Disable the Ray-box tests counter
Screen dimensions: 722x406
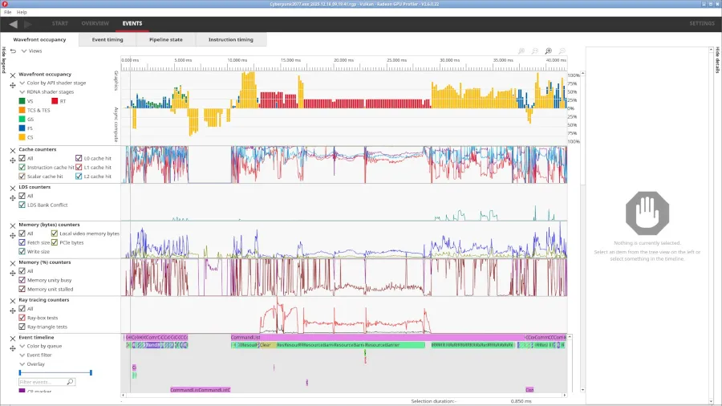click(x=22, y=318)
